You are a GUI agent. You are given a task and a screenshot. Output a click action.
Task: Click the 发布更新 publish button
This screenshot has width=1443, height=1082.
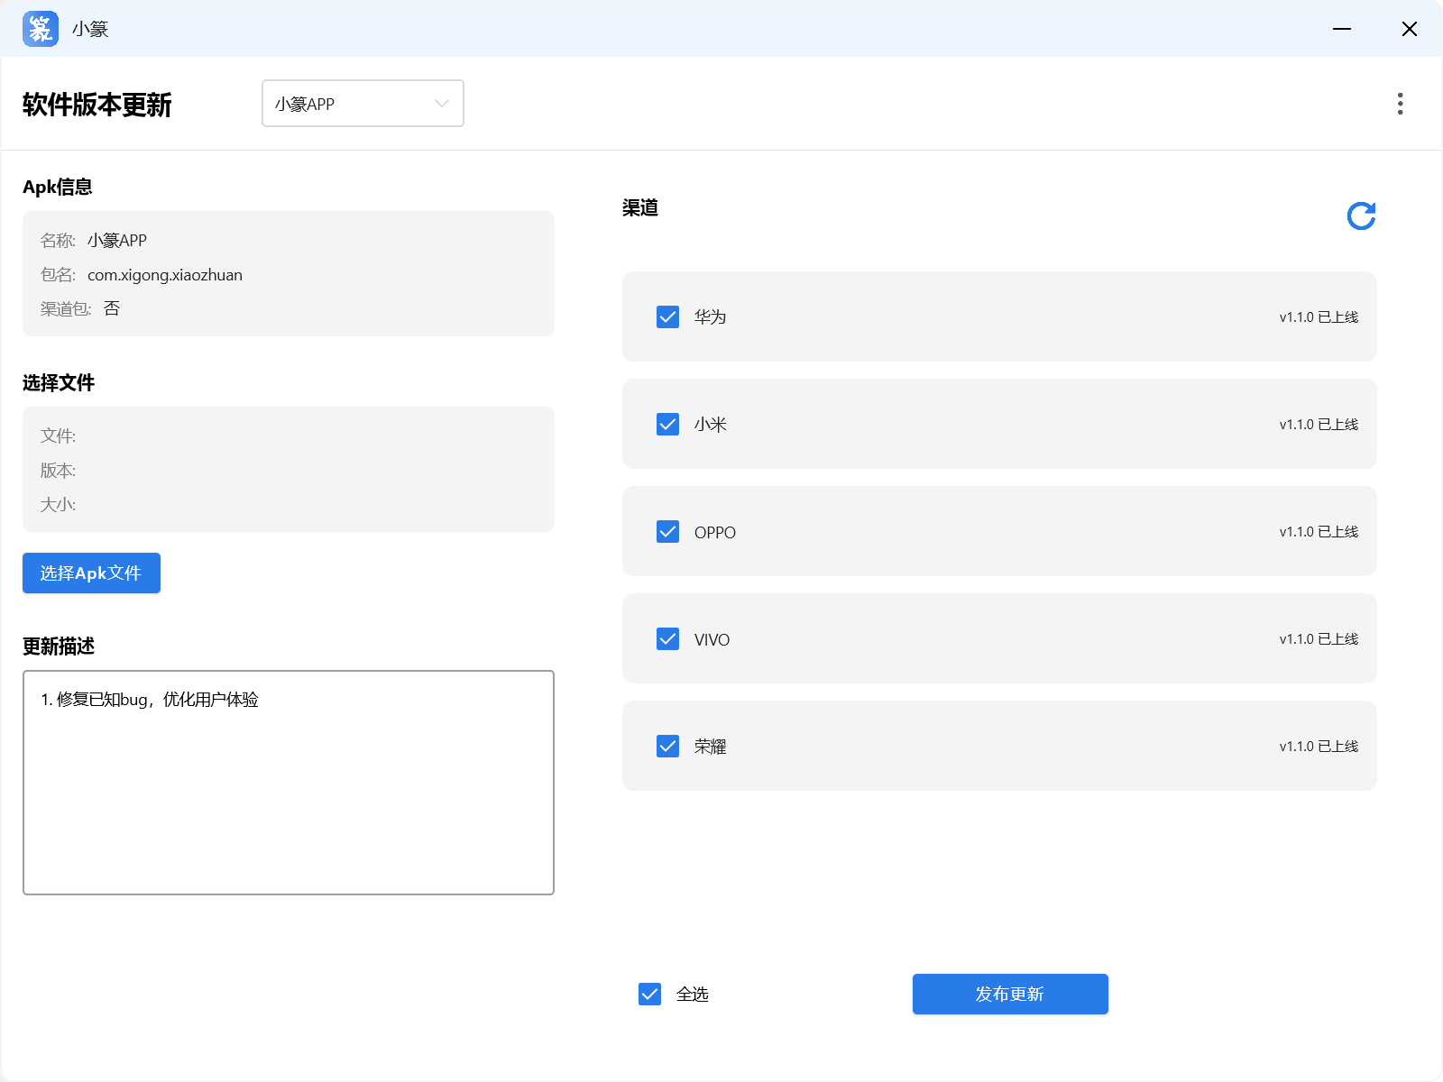coord(1010,994)
